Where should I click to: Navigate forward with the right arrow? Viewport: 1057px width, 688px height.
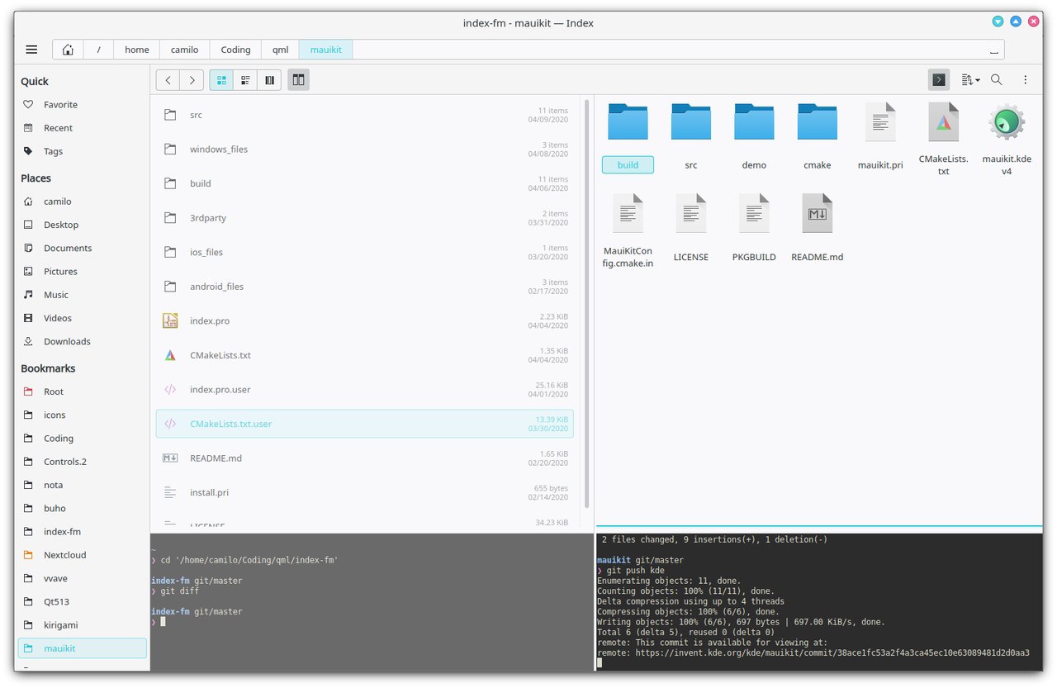pyautogui.click(x=192, y=80)
